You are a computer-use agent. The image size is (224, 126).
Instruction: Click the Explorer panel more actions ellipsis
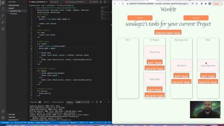[x=24, y=2]
